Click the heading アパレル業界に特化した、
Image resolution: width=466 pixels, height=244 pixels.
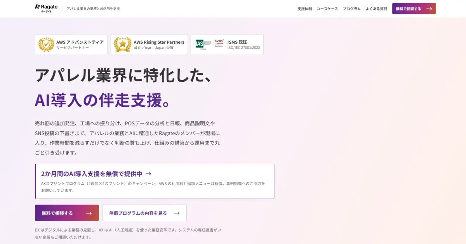pyautogui.click(x=123, y=75)
